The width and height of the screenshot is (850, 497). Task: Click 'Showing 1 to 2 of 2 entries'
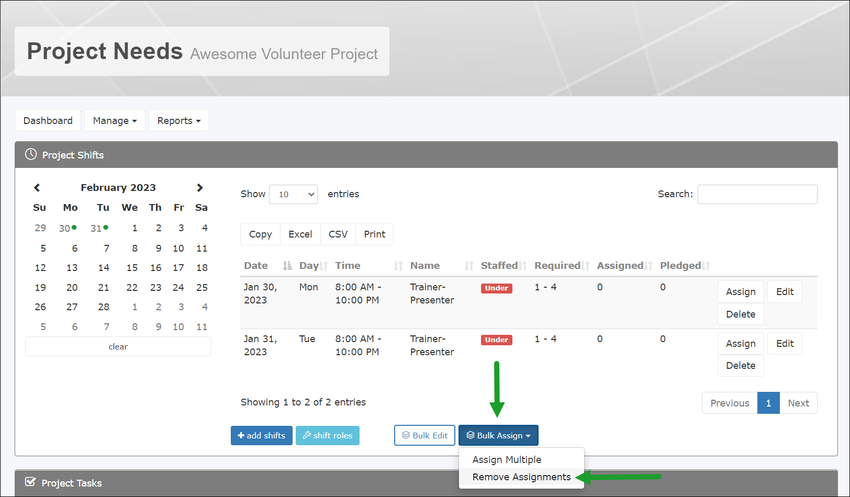click(x=303, y=402)
